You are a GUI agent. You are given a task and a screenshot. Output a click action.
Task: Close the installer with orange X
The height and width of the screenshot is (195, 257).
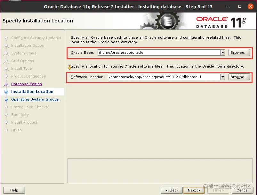tap(251, 6)
